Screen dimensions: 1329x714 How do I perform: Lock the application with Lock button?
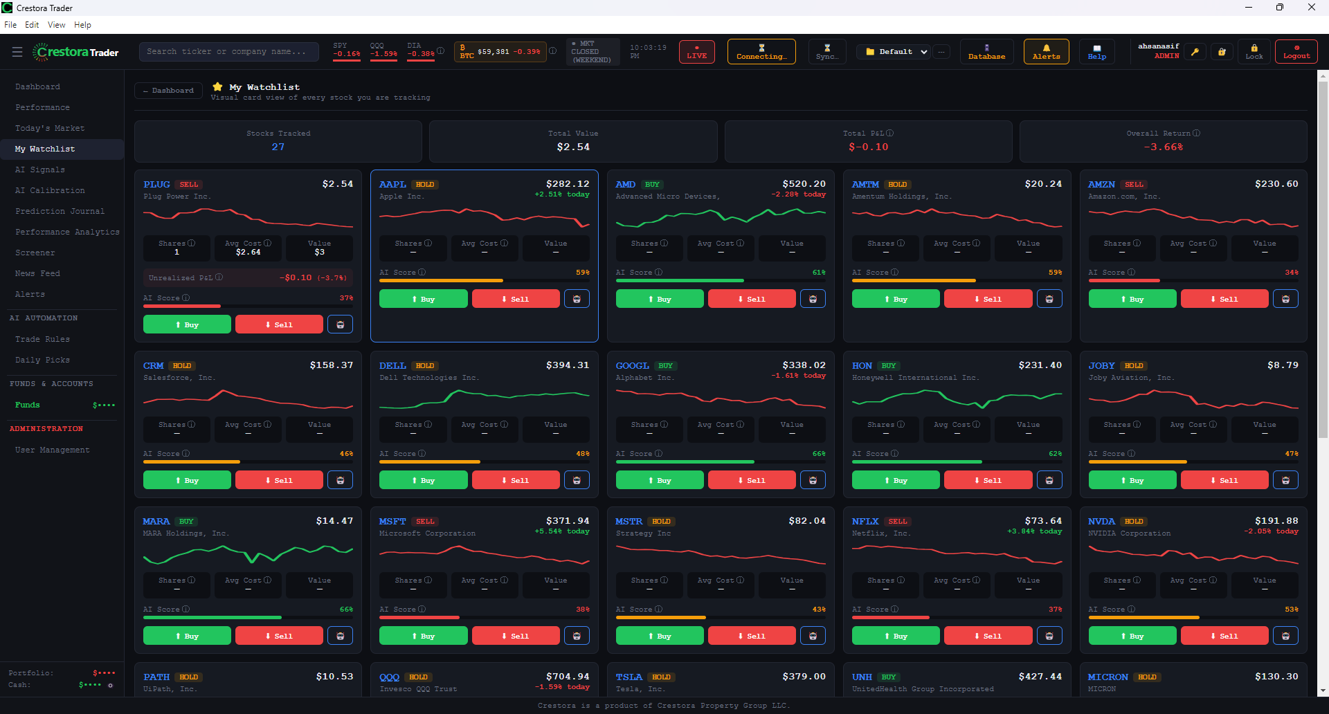click(x=1254, y=52)
